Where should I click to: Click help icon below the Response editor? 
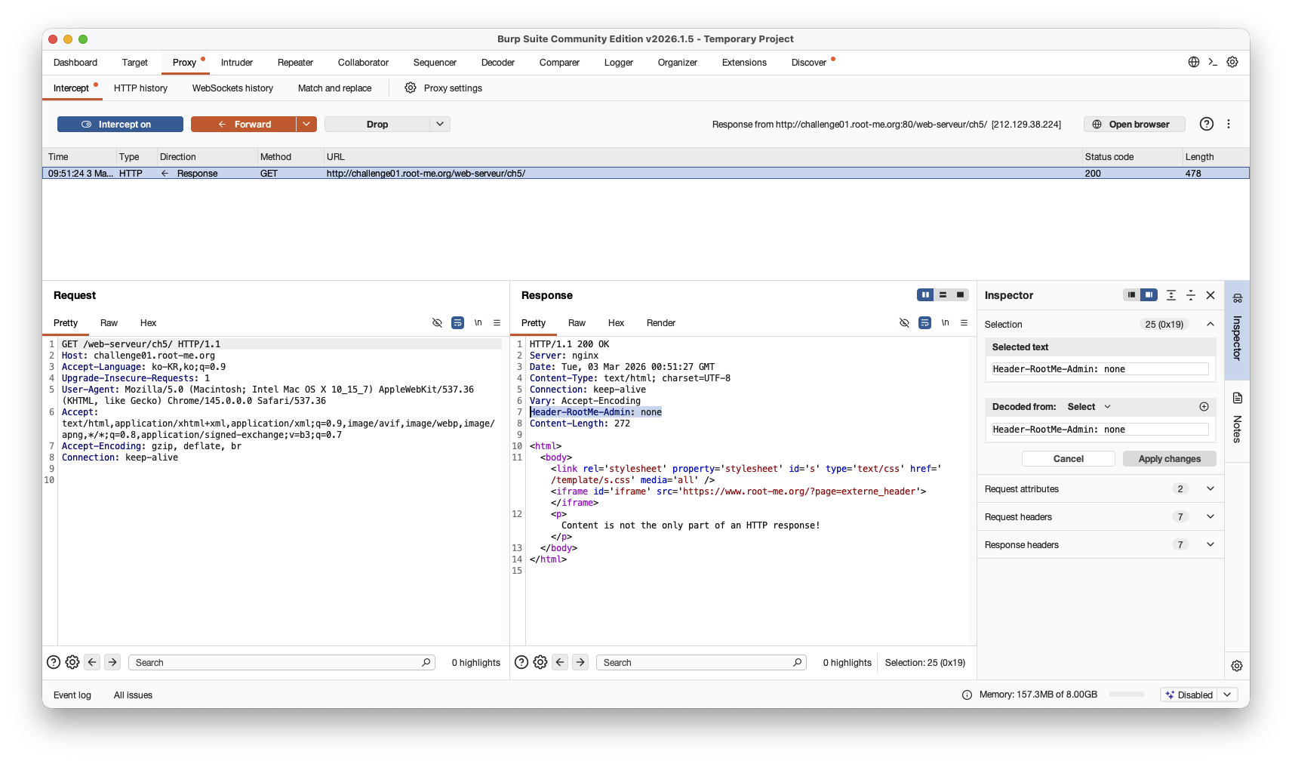pyautogui.click(x=521, y=662)
